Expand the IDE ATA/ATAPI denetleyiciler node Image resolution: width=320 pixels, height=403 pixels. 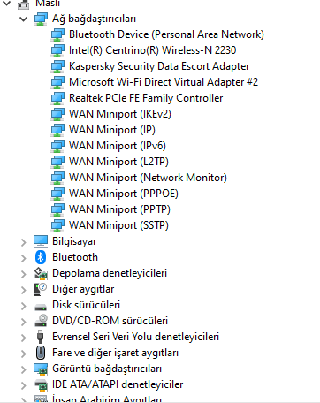coord(24,385)
